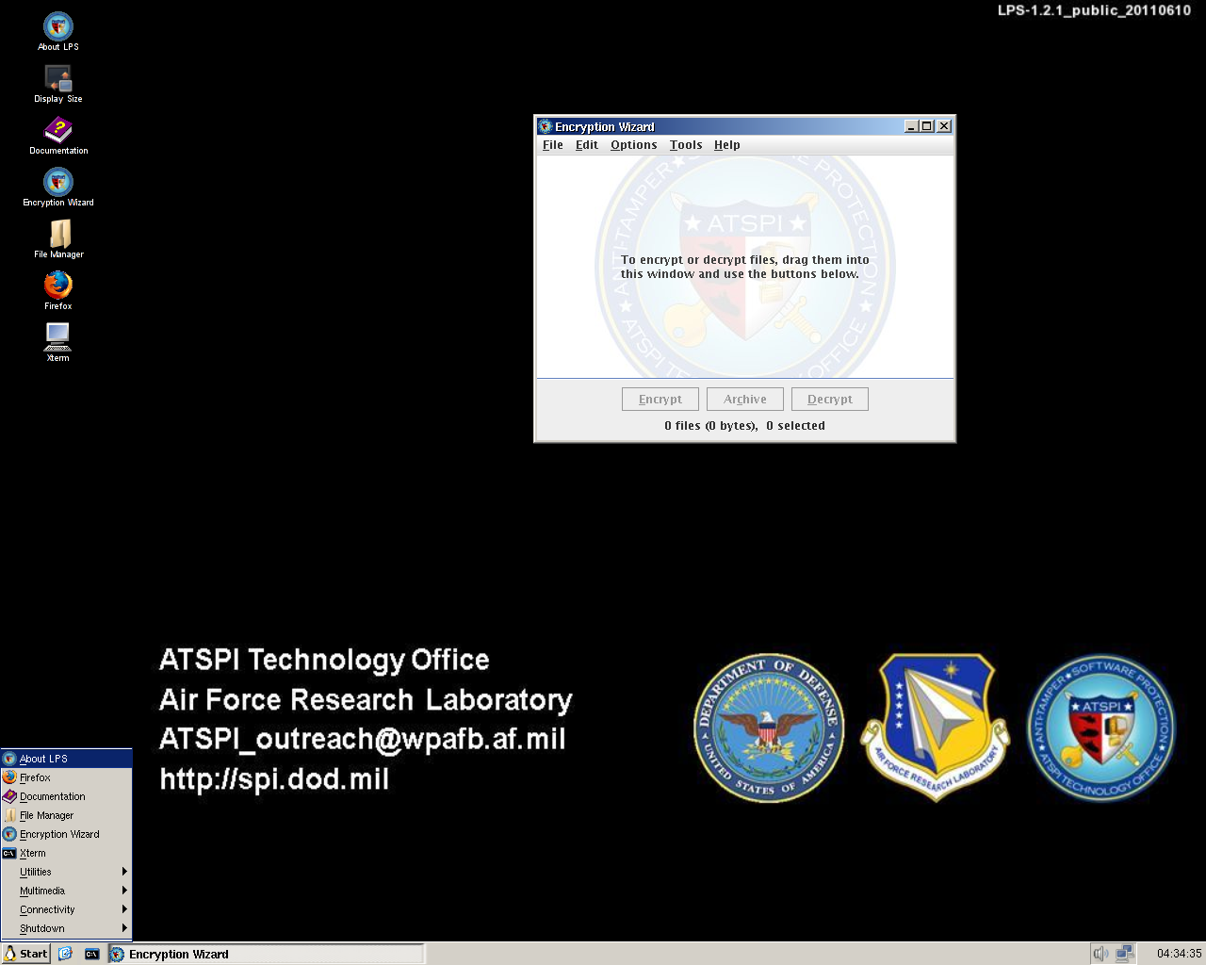Open the About LPS desktop icon
The width and height of the screenshot is (1206, 965).
[58, 31]
